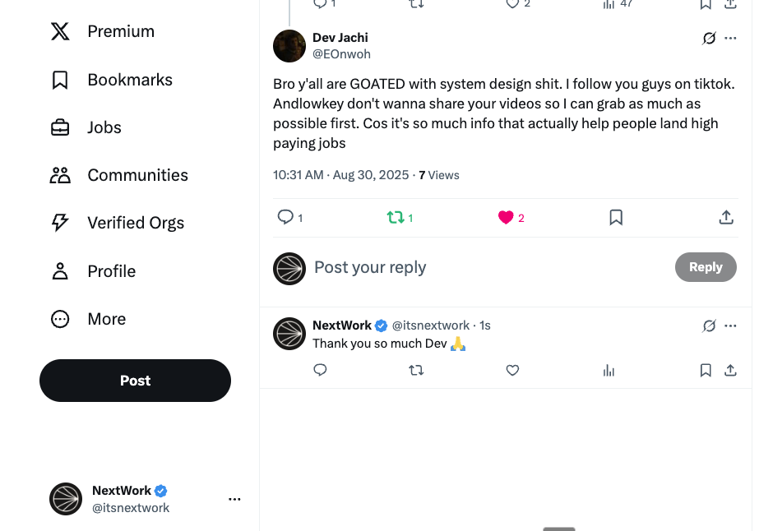Open Premium from the X sidebar
The width and height of the screenshot is (759, 531).
point(102,31)
